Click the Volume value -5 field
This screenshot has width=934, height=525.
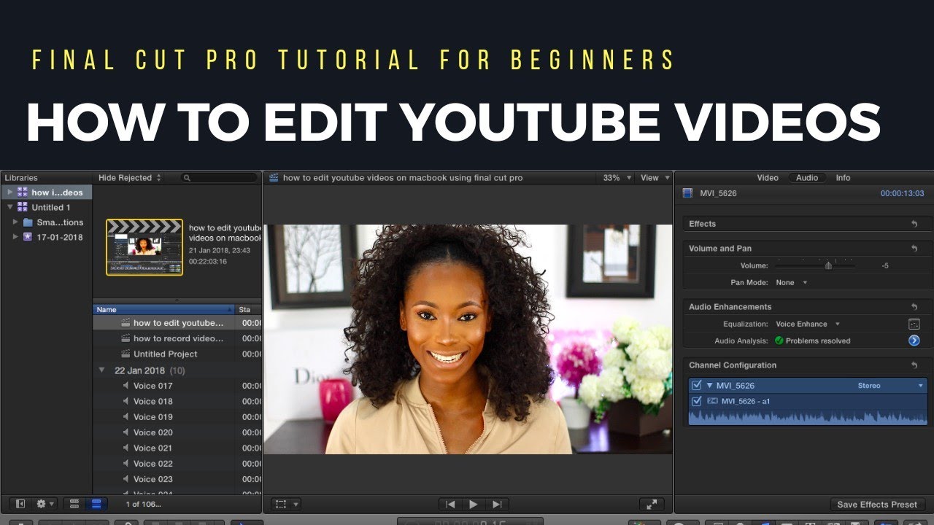tap(885, 266)
